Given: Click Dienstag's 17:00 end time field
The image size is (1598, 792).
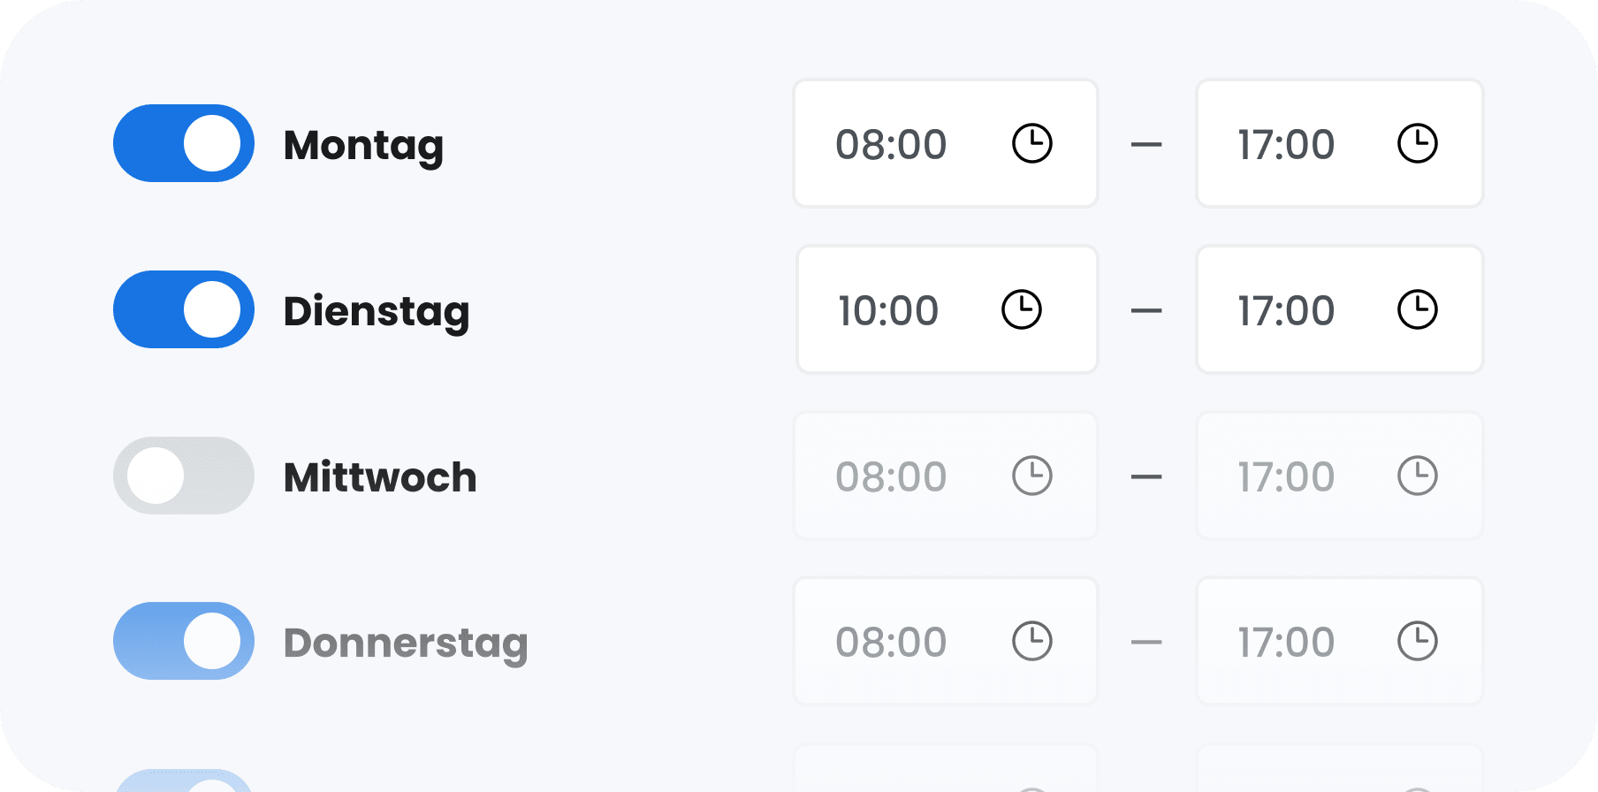Looking at the screenshot, I should (1286, 309).
